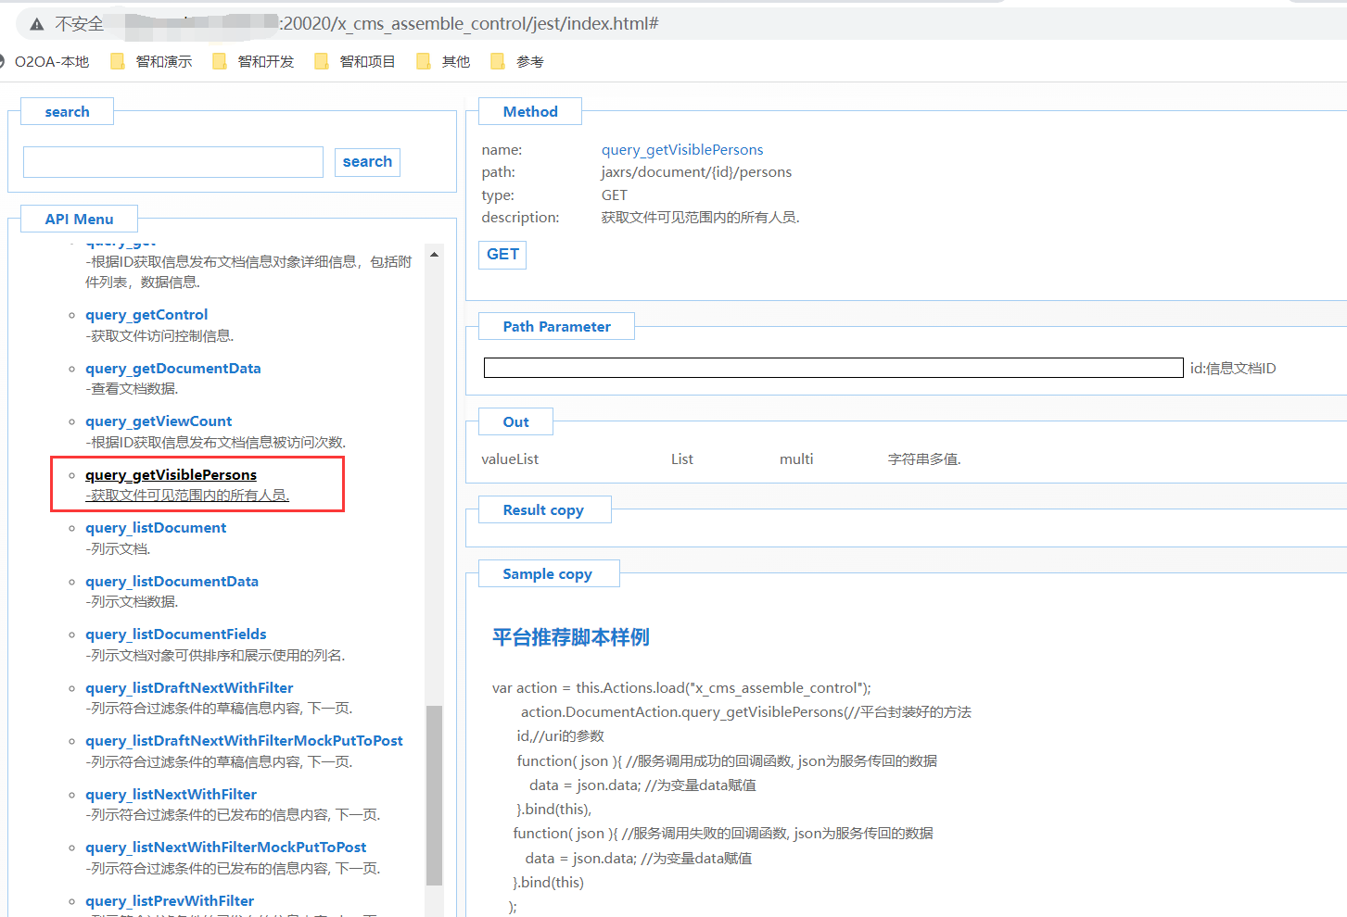The height and width of the screenshot is (917, 1347).
Task: Click the 列示文档数据 description text
Action: (x=132, y=602)
